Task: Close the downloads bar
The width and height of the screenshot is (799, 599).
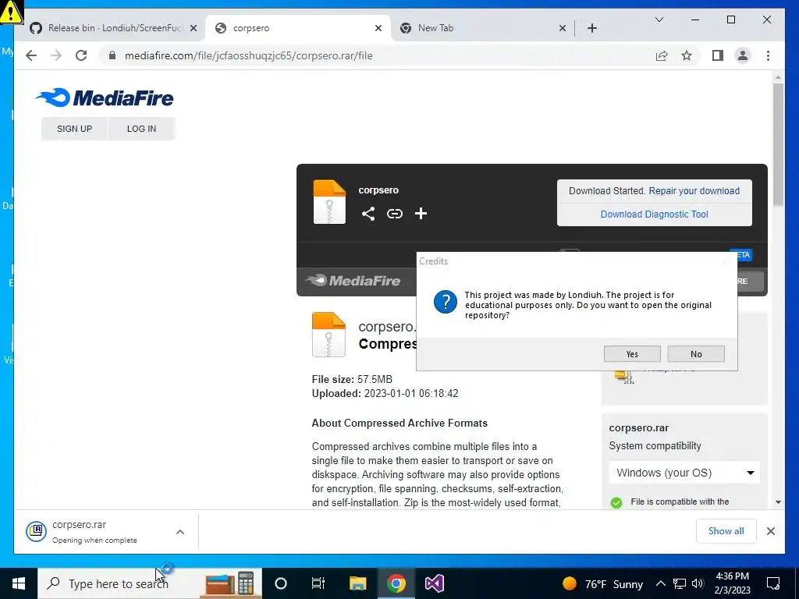Action: [x=770, y=531]
